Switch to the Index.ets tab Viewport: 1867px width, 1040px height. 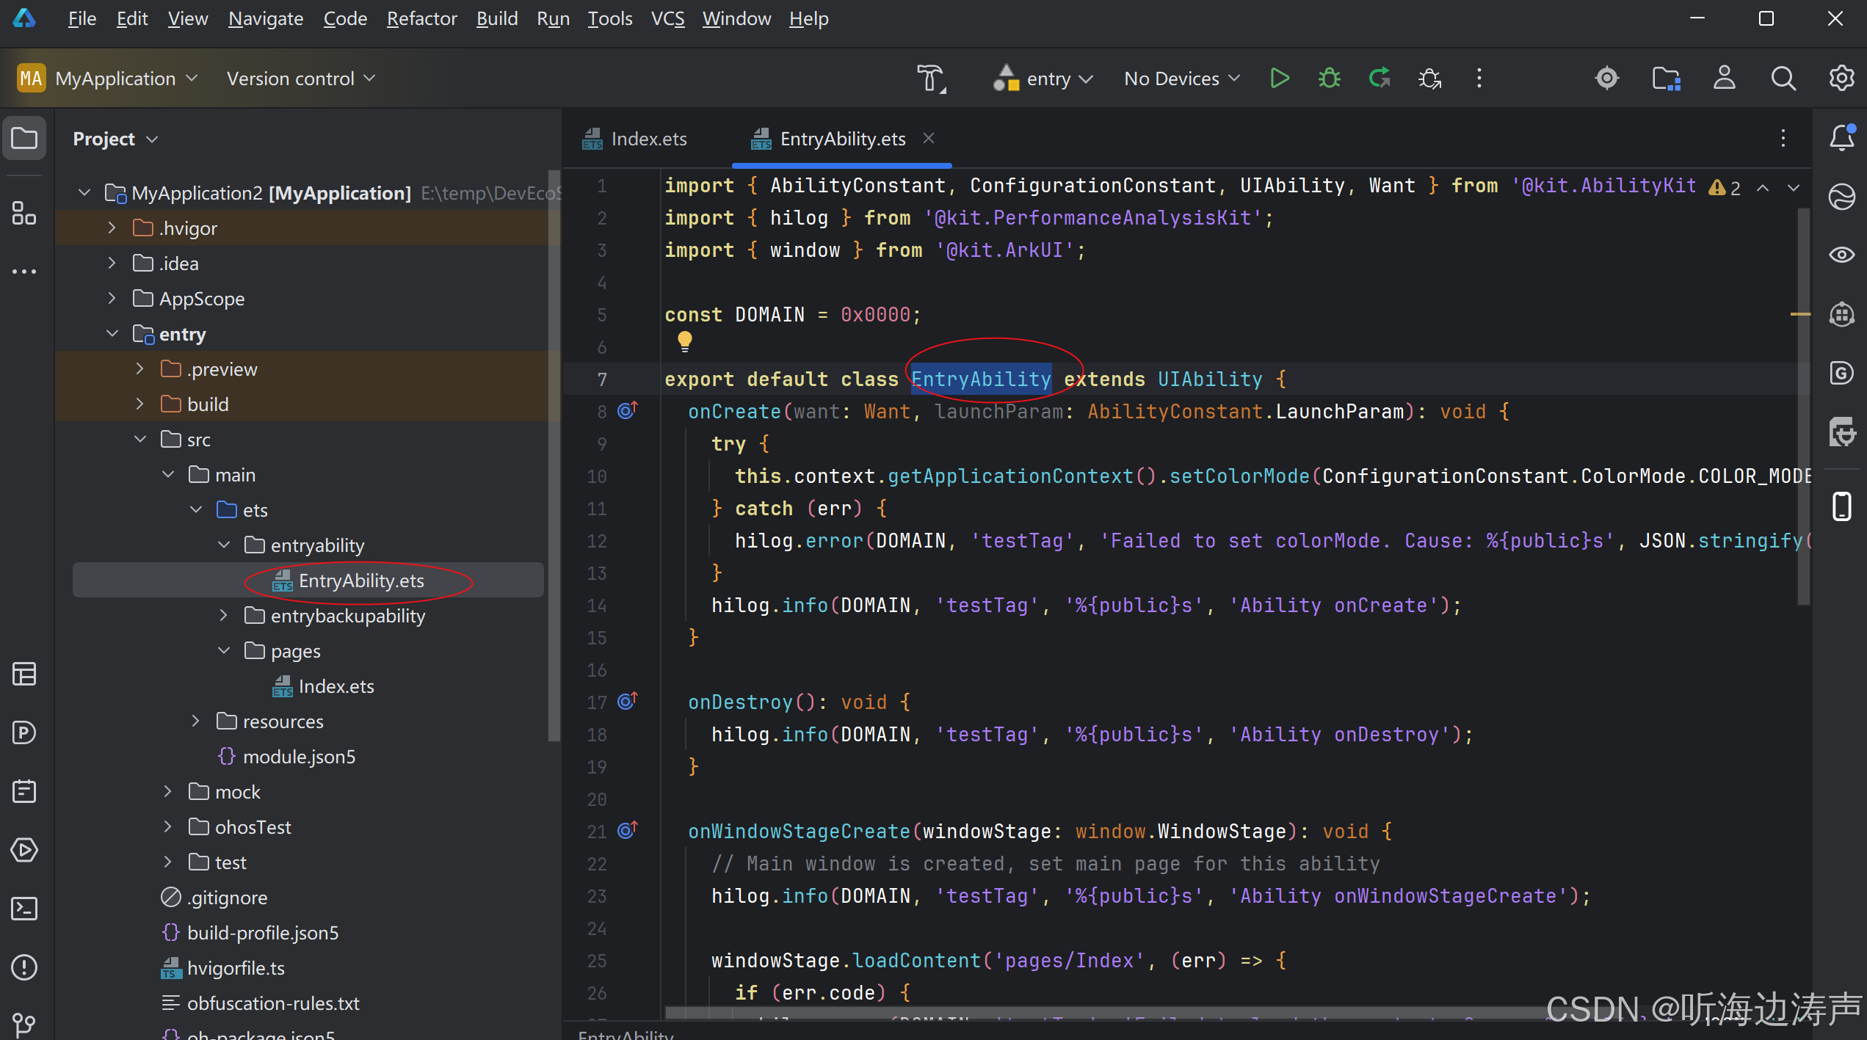tap(635, 139)
